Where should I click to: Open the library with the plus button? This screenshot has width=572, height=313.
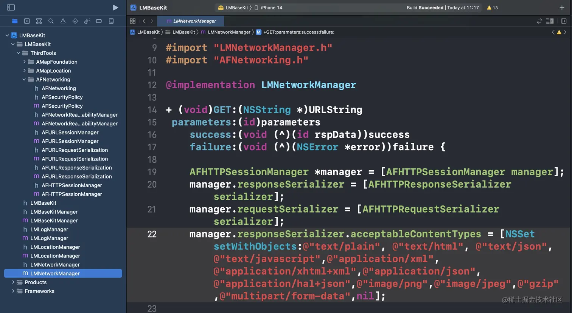pos(562,8)
